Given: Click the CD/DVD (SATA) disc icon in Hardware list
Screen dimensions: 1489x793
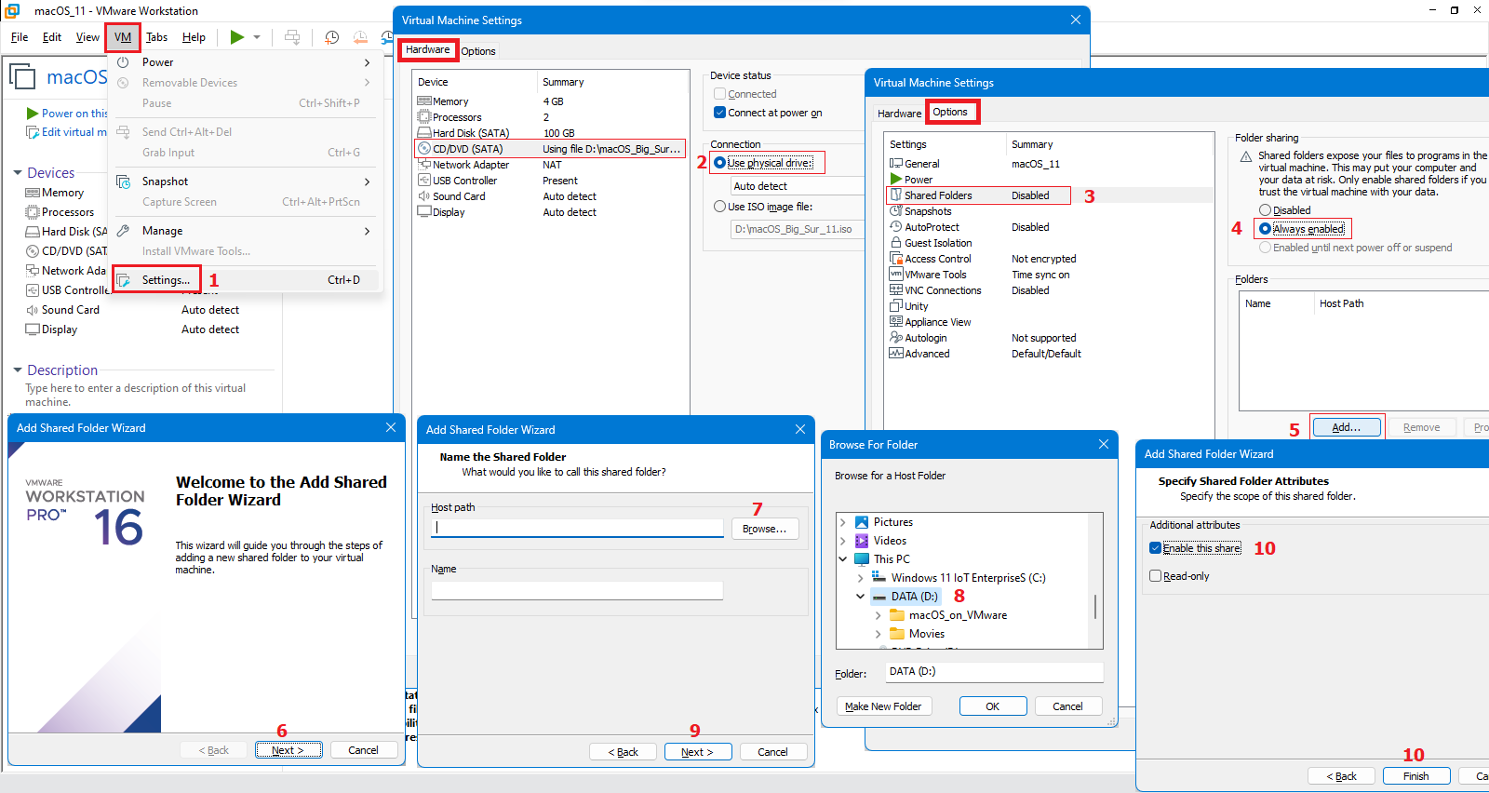Looking at the screenshot, I should pos(424,149).
